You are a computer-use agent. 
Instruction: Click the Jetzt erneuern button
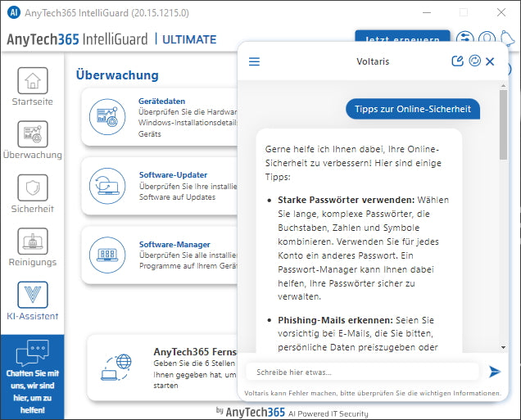[x=401, y=38]
